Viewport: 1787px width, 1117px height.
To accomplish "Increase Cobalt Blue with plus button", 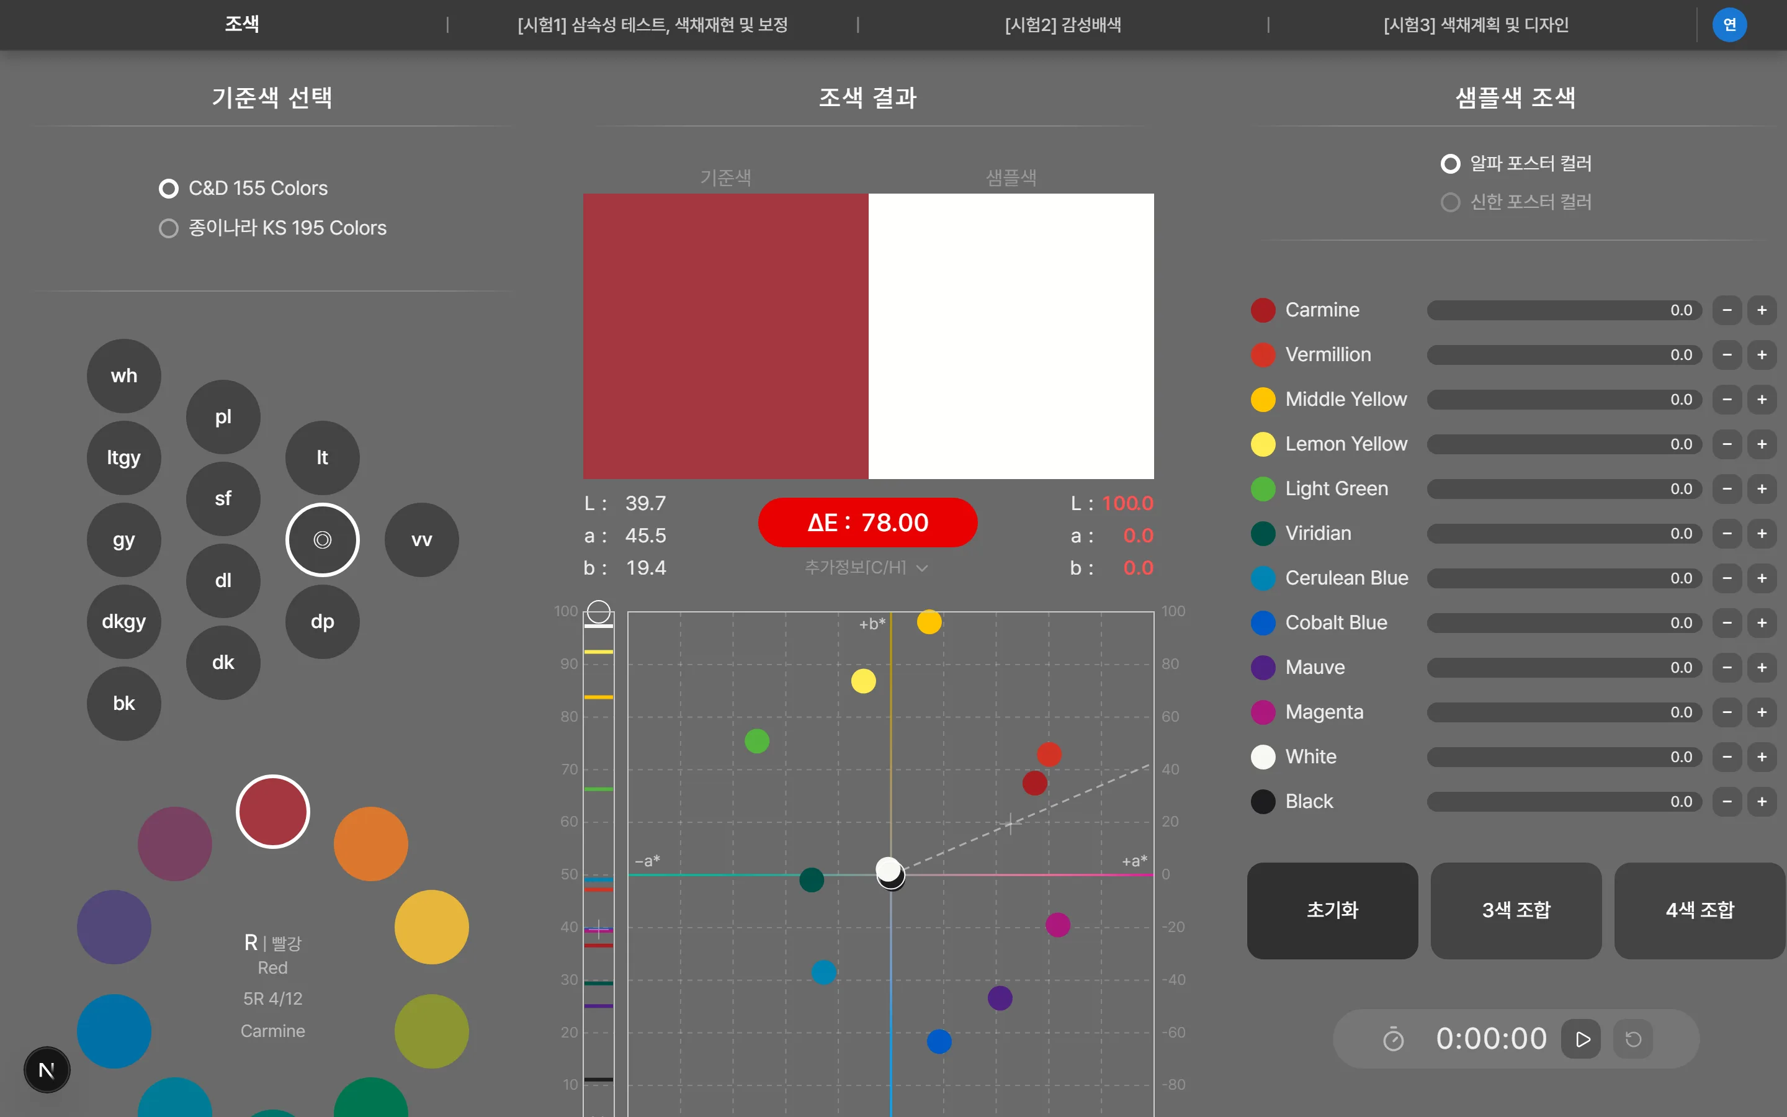I will pyautogui.click(x=1762, y=623).
